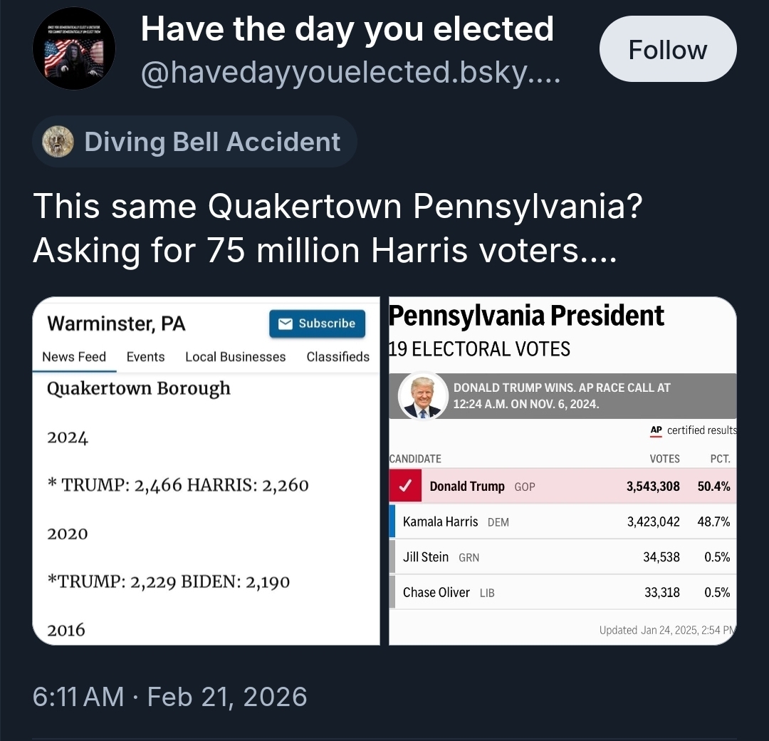The width and height of the screenshot is (769, 741).
Task: Open the @havedayyouelected handle link
Action: click(350, 73)
